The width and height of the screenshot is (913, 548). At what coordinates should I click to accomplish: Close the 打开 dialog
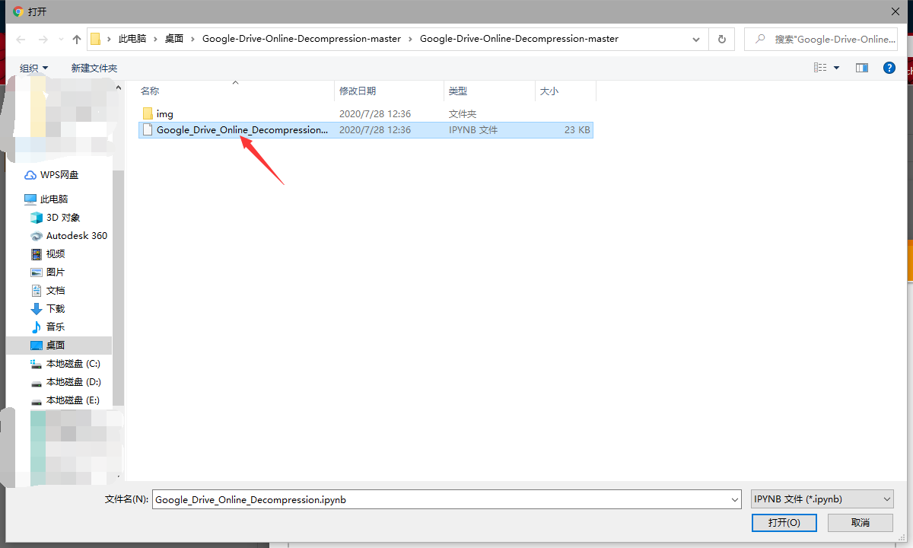pyautogui.click(x=894, y=11)
